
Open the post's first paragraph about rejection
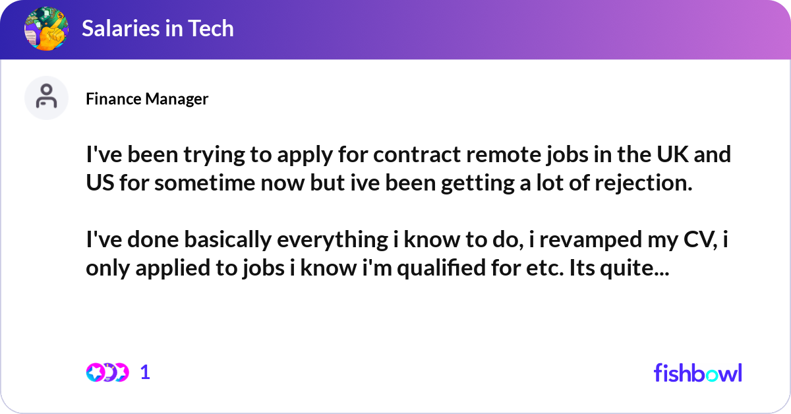coord(409,169)
